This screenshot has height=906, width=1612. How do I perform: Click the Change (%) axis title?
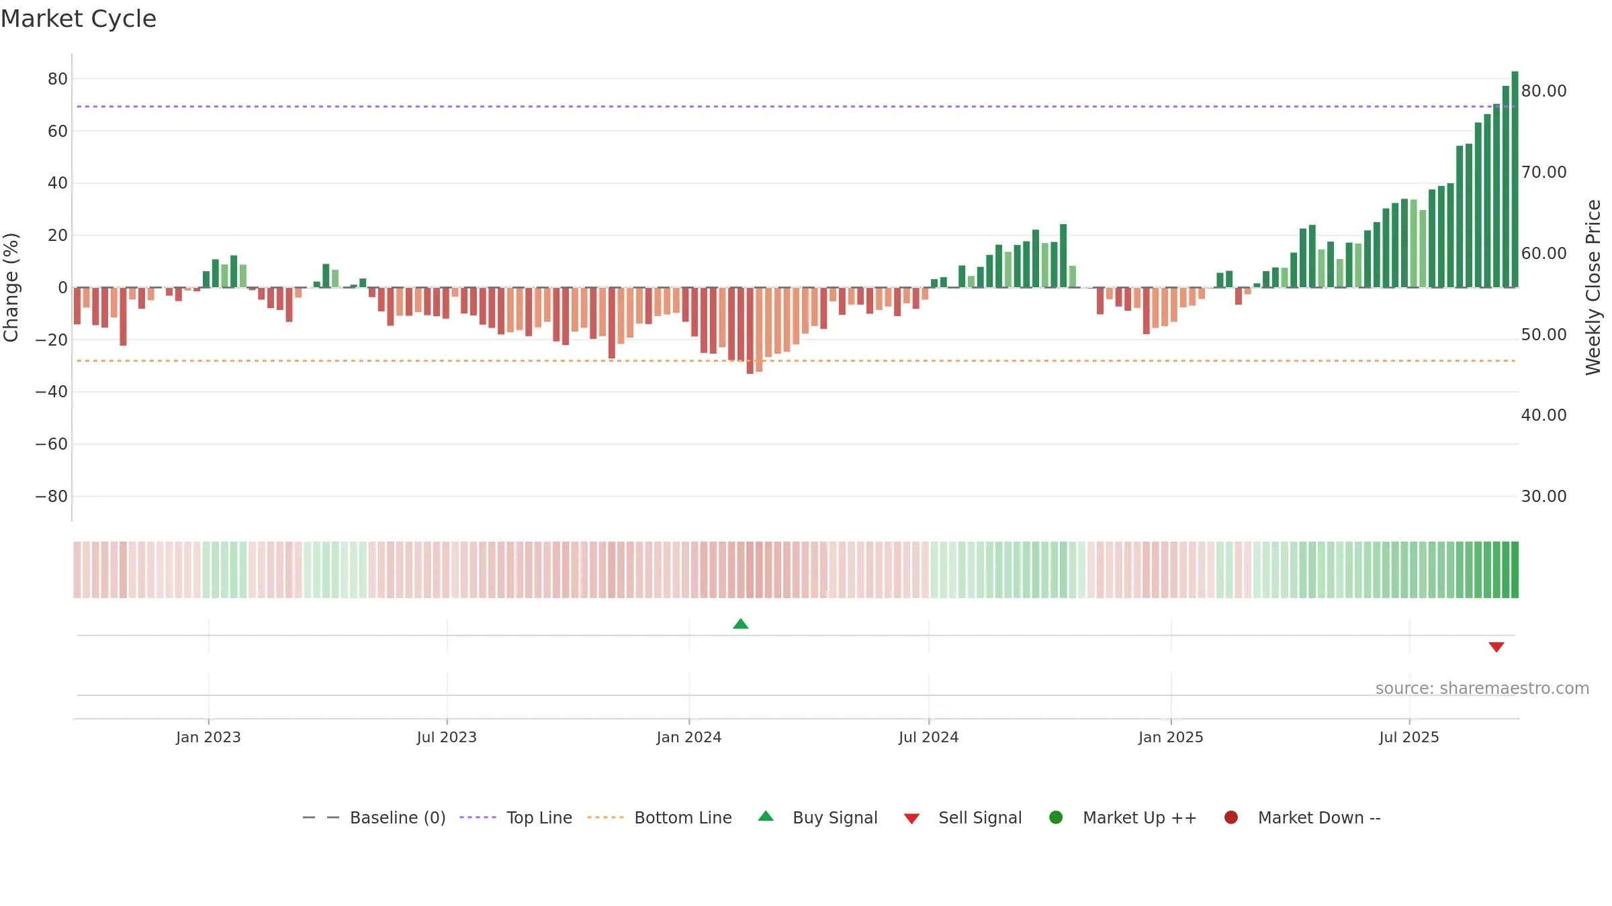pyautogui.click(x=11, y=287)
